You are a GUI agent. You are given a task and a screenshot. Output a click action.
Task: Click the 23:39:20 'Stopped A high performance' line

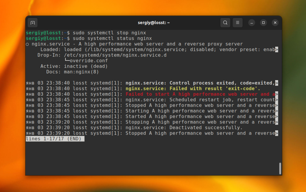(152, 133)
